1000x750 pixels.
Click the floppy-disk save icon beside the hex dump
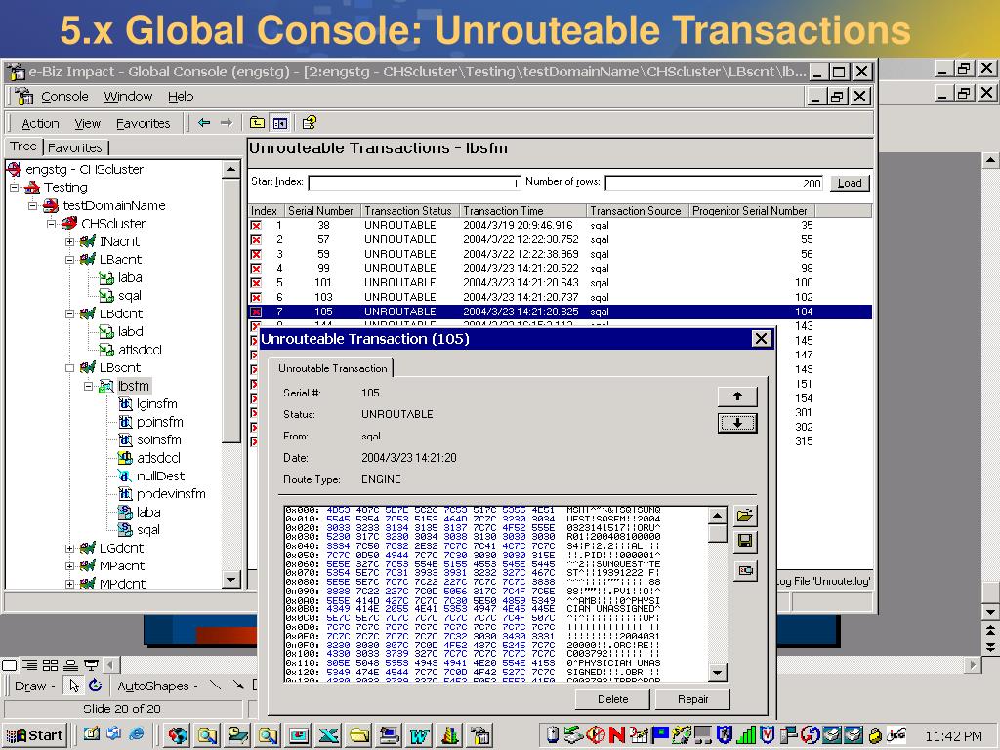(745, 542)
